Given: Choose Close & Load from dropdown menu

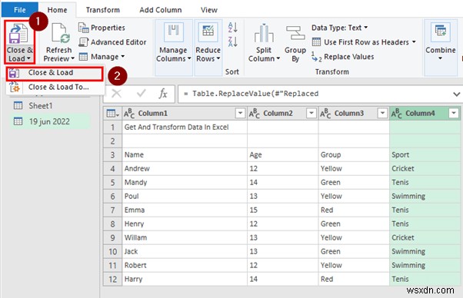Looking at the screenshot, I should pos(55,73).
